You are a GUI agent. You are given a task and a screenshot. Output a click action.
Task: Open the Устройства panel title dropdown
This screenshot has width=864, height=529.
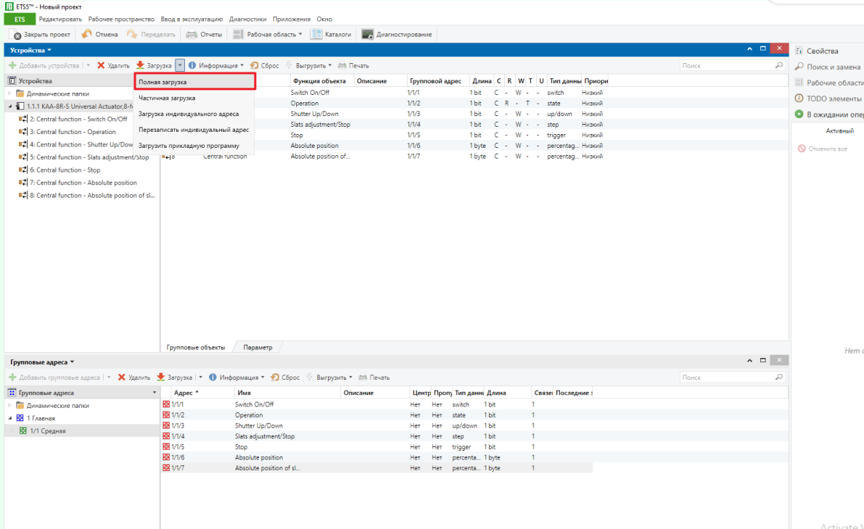coord(31,50)
